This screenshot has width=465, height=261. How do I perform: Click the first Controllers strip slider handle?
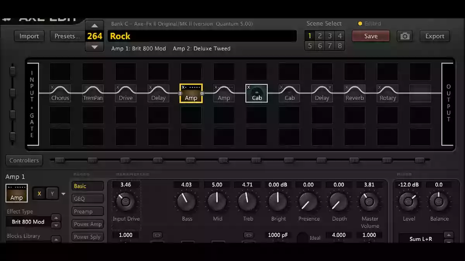pos(60,160)
